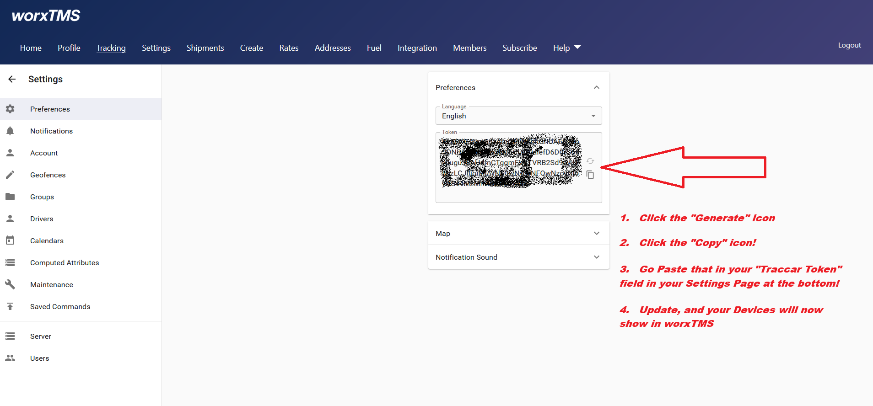873x406 pixels.
Task: Expand the Notification Sound section
Action: (x=518, y=257)
